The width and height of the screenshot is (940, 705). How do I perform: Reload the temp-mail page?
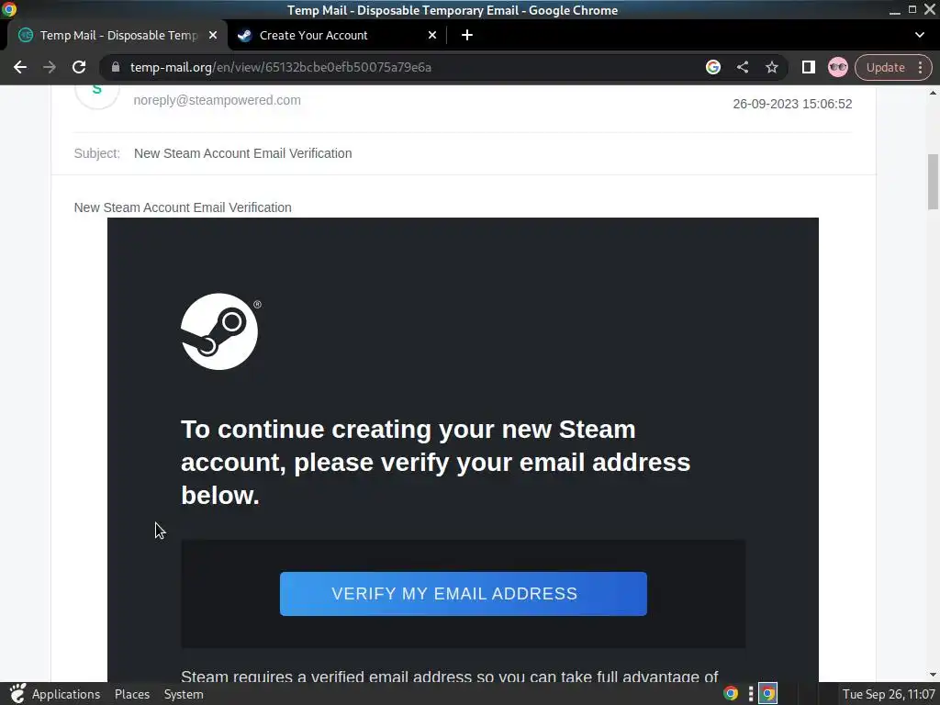tap(79, 67)
